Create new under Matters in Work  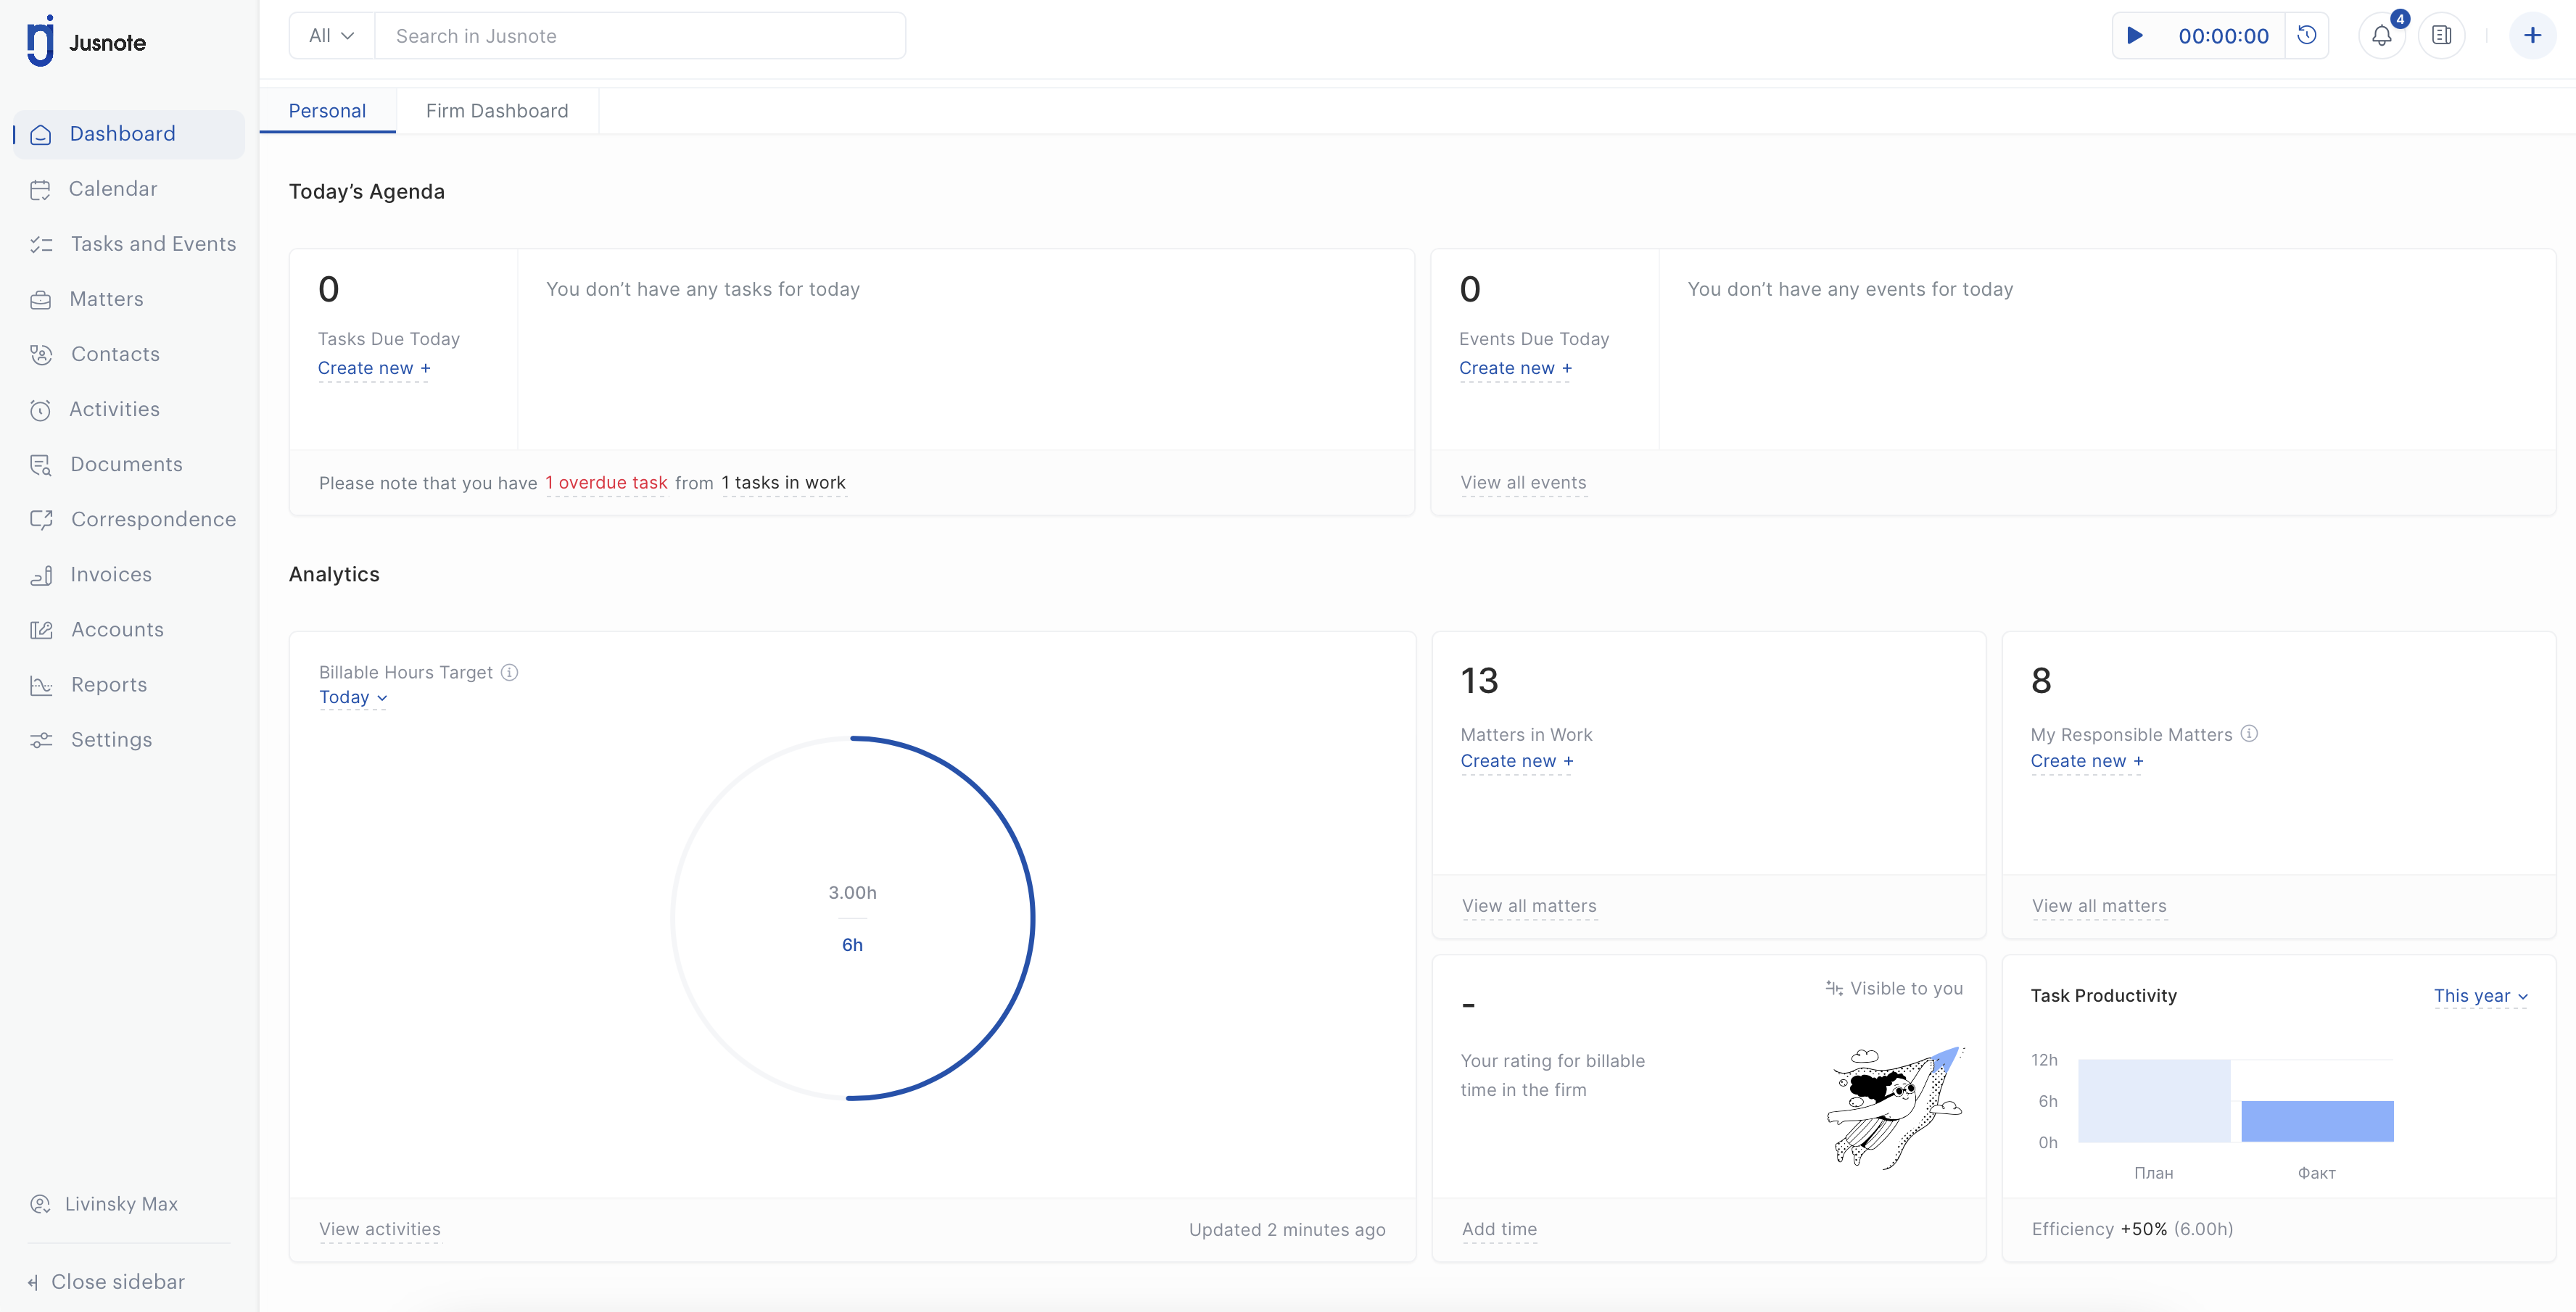pyautogui.click(x=1516, y=761)
